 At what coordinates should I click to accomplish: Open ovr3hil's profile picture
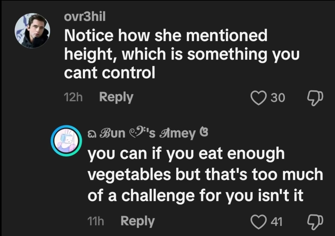(32, 30)
